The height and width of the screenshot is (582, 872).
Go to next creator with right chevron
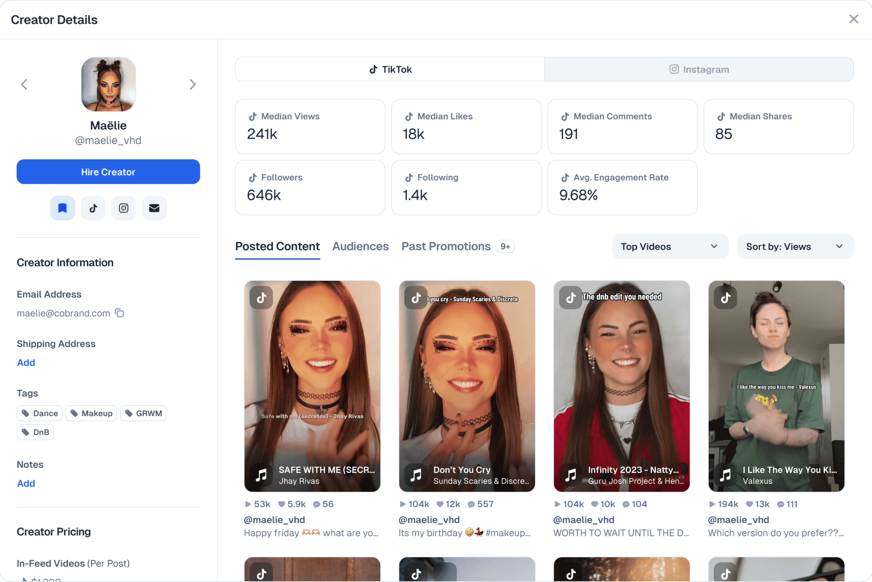192,84
